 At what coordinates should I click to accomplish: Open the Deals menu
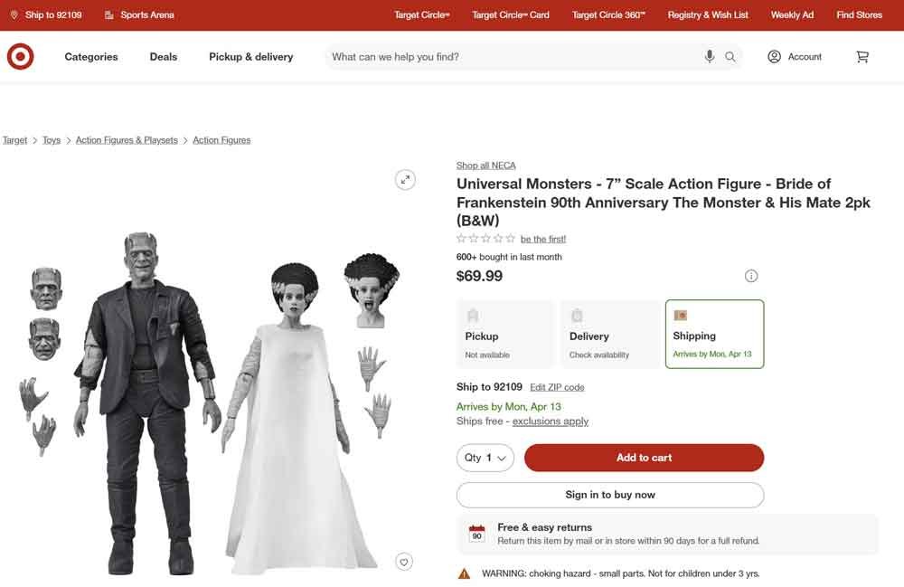(164, 57)
